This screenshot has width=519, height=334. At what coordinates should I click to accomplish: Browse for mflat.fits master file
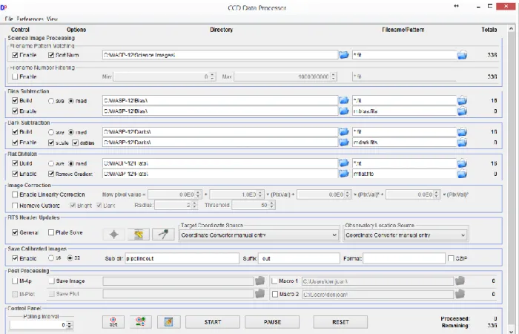coord(462,174)
